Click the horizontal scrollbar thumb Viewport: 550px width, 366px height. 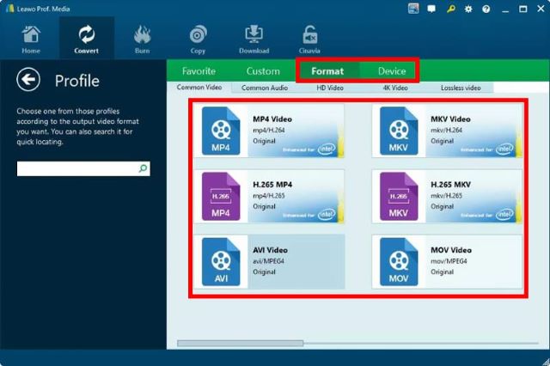pyautogui.click(x=241, y=343)
